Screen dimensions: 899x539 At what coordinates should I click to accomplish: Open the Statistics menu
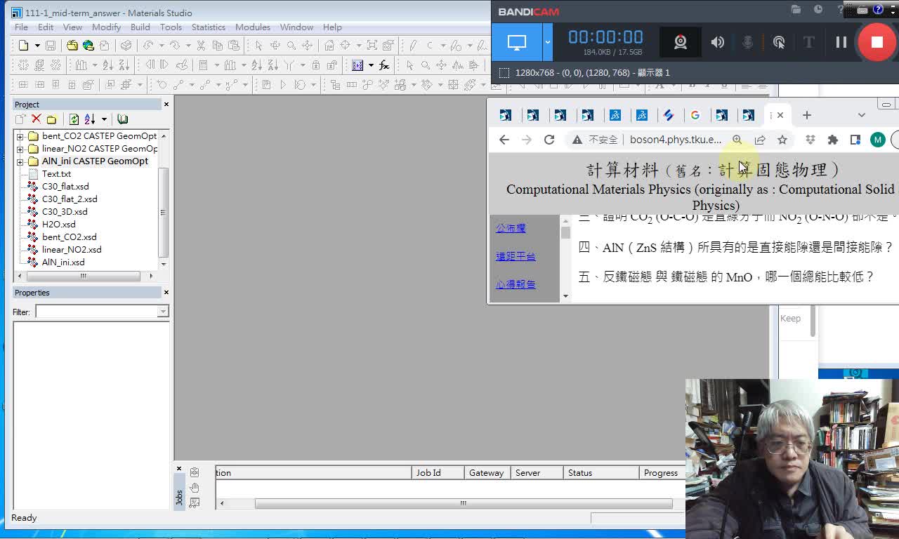[209, 27]
